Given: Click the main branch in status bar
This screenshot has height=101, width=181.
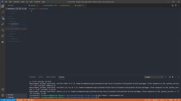Looking at the screenshot, I should tap(20, 100).
